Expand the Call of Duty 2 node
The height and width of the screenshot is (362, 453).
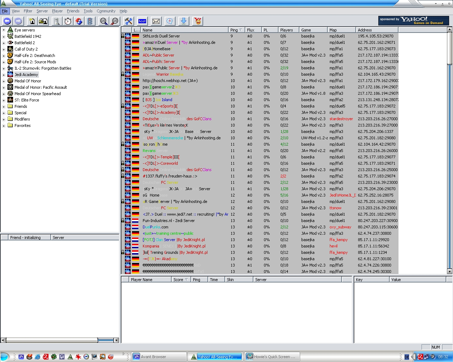coord(4,49)
